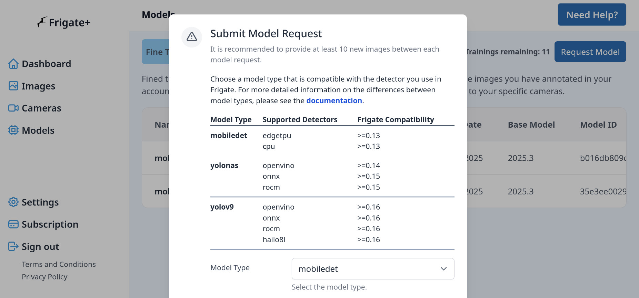Viewport: 639px width, 298px height.
Task: Click the Frigate+ bird logo
Action: [42, 22]
